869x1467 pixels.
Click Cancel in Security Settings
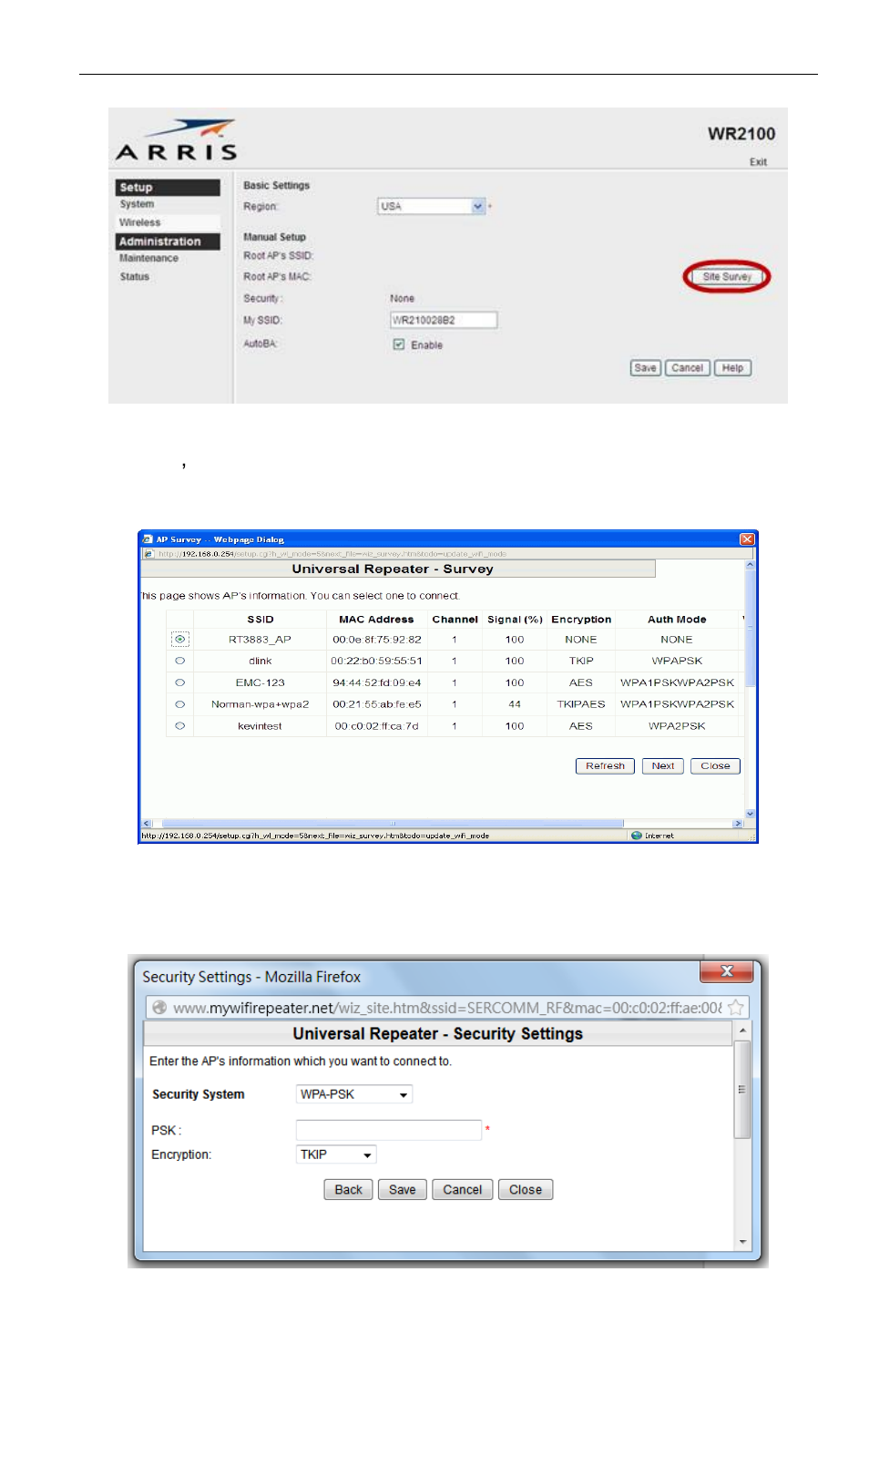click(x=462, y=1190)
